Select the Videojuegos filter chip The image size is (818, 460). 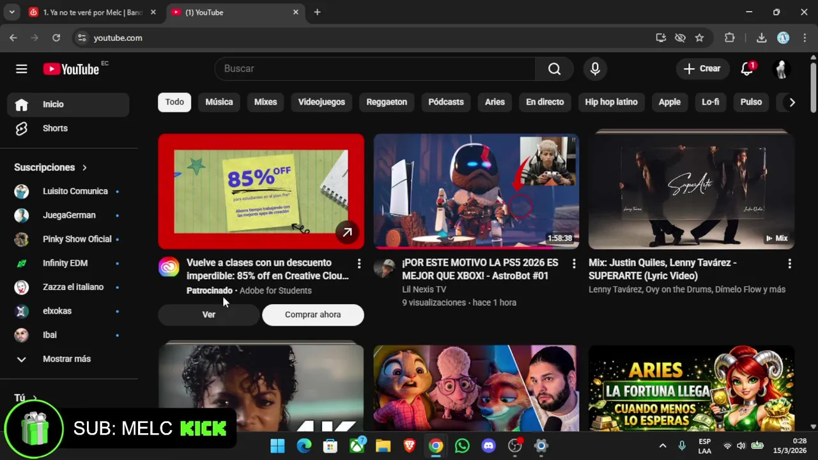[321, 102]
